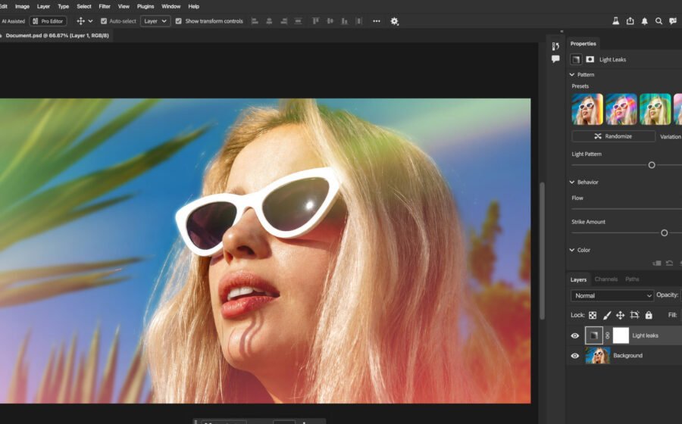Open the Move tool preset dropdown arrow
Screen dimensions: 682x424
90,21
